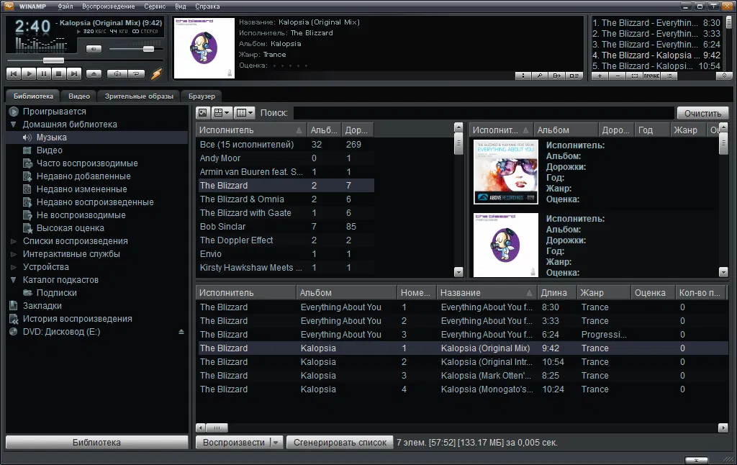
Task: Click the Библиотека button at bottom left
Action: pyautogui.click(x=96, y=443)
